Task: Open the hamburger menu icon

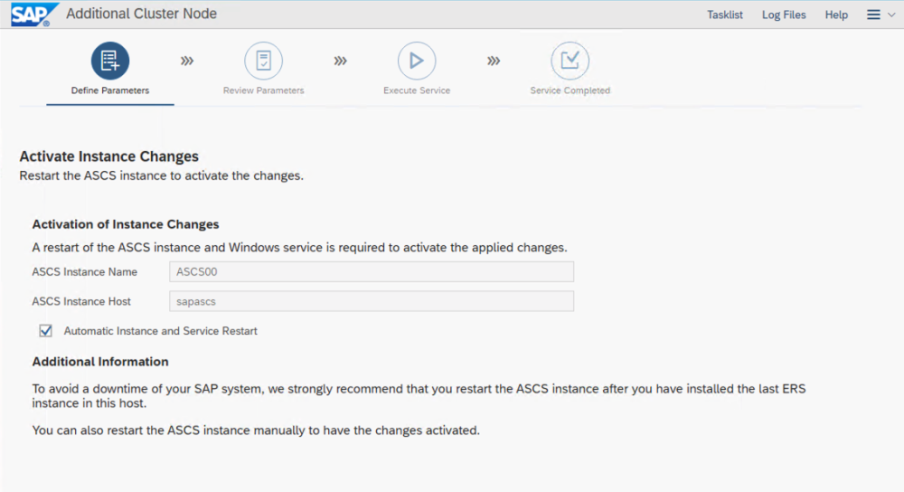Action: [x=873, y=14]
